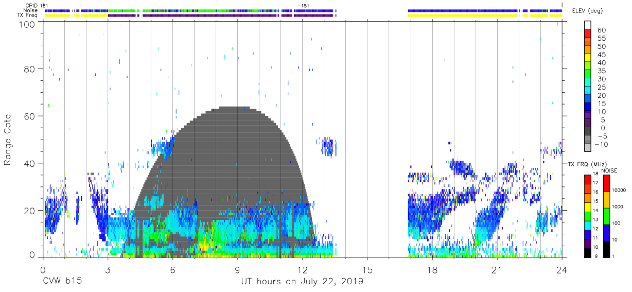Click y-axis tick label '100'
632x292 pixels.
(28, 24)
